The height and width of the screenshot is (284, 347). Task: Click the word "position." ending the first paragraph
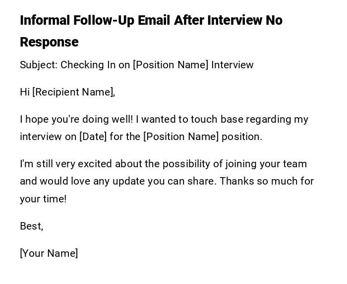242,137
